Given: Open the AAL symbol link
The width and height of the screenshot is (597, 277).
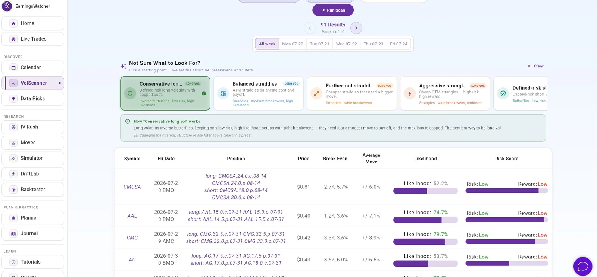Looking at the screenshot, I should [x=132, y=216].
